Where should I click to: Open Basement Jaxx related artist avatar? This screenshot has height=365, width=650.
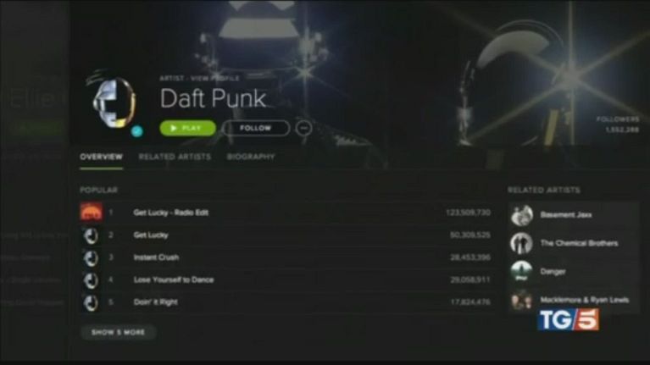click(x=521, y=215)
